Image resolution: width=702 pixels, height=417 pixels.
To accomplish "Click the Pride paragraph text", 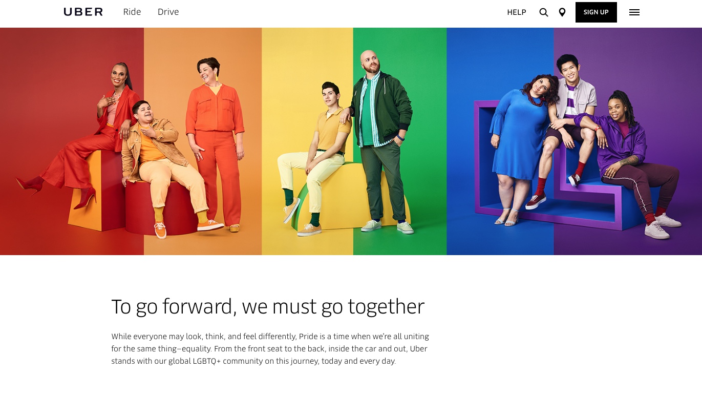I will click(270, 349).
